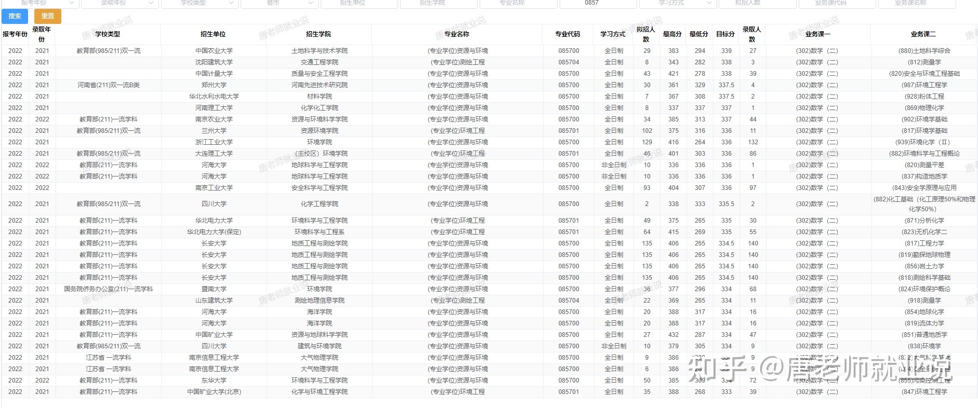The image size is (978, 408).
Task: Click the 安全科学与工程学院 cell
Action: click(319, 188)
